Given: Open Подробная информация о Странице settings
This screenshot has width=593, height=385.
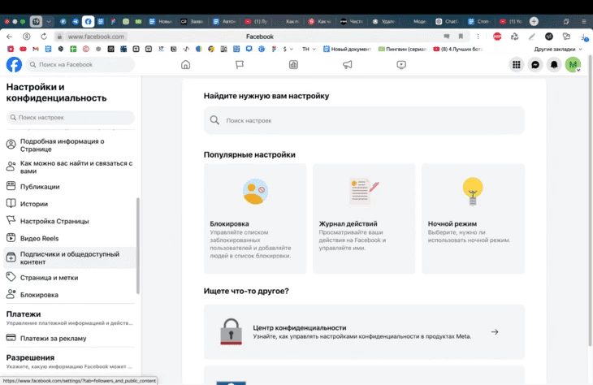Looking at the screenshot, I should tap(70, 145).
